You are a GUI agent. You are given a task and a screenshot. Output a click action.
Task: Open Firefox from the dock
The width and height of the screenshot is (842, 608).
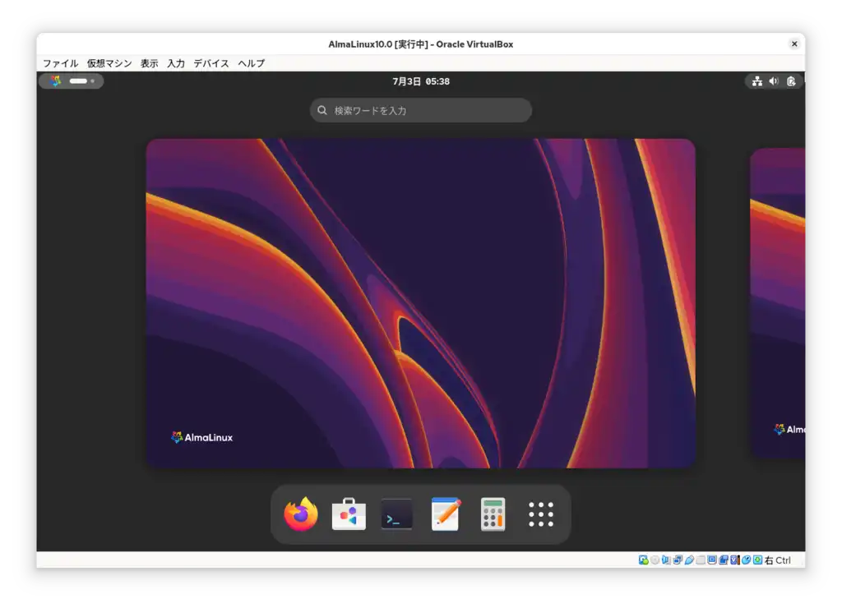pos(299,514)
